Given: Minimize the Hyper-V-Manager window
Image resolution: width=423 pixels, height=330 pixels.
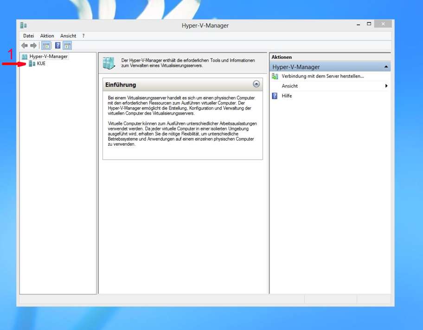Looking at the screenshot, I should [x=358, y=25].
